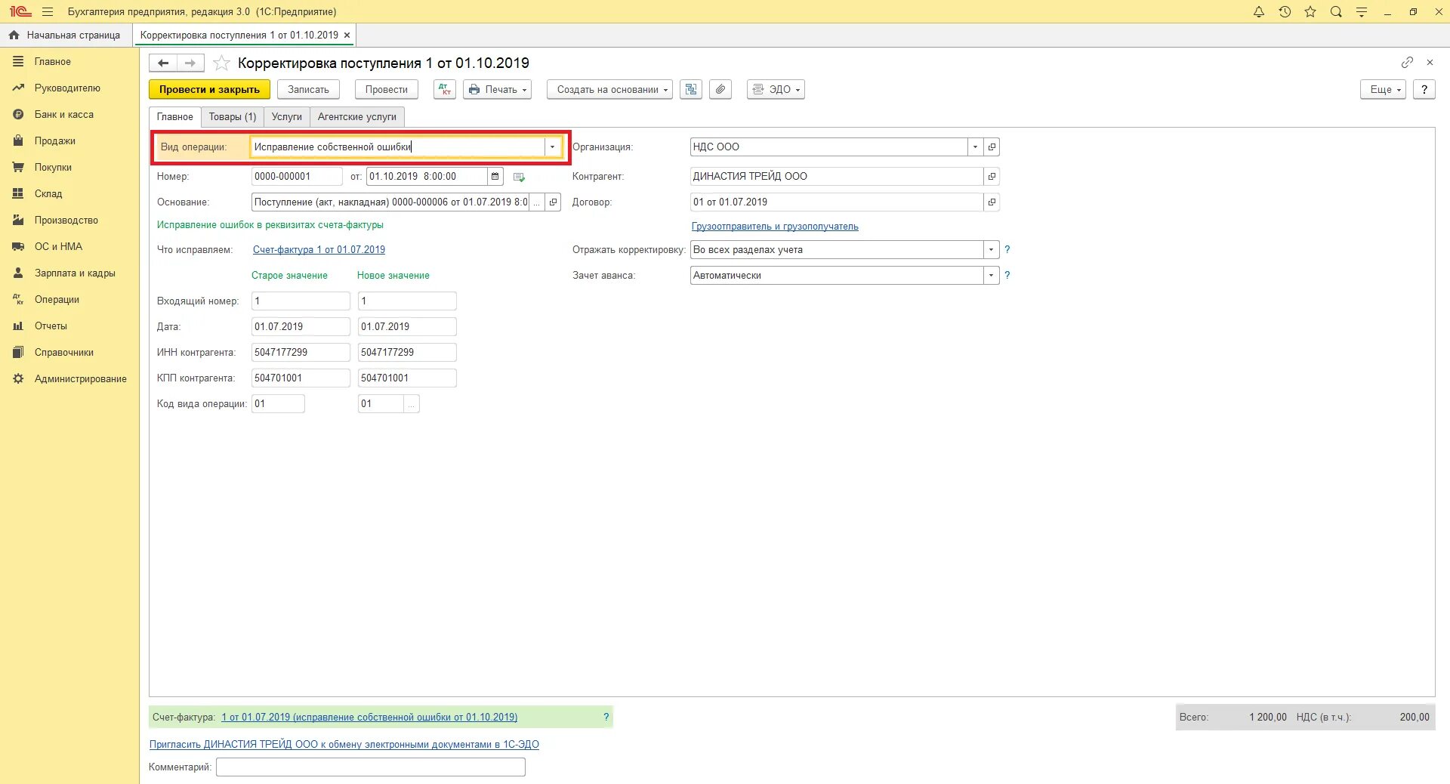Expand the Зачет аванса dropdown
Viewport: 1450px width, 784px height.
(x=992, y=275)
